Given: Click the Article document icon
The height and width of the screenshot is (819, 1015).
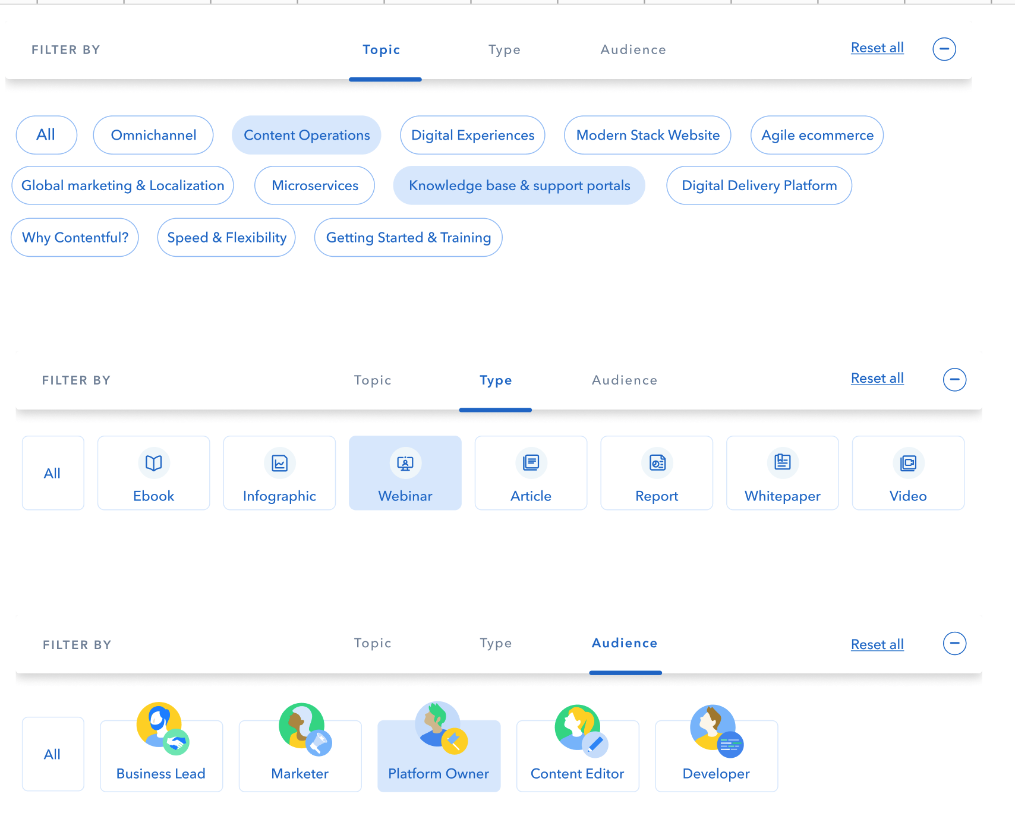Looking at the screenshot, I should pos(531,463).
